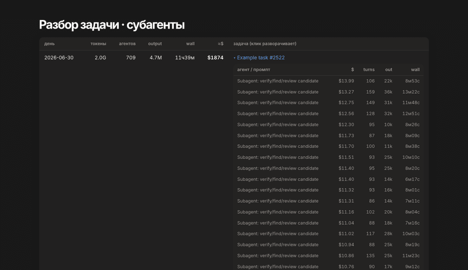Click the 'turns' sub-table header

tap(369, 69)
